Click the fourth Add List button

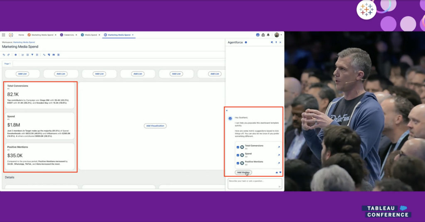pyautogui.click(x=138, y=74)
